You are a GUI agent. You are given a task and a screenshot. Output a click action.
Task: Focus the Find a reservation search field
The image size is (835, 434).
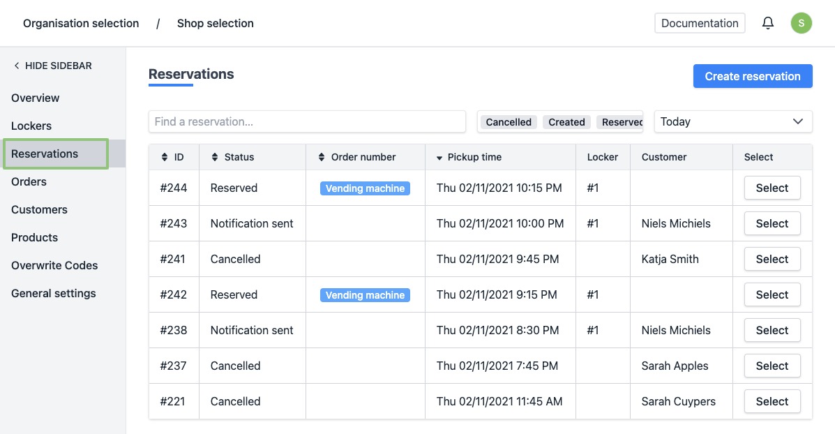point(307,121)
